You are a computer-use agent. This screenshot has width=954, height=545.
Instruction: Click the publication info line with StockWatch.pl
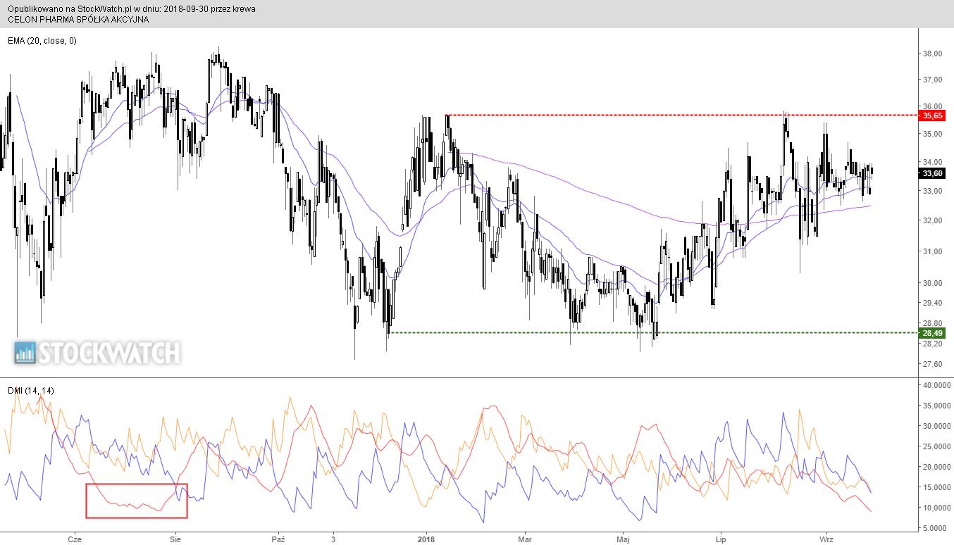pos(132,9)
